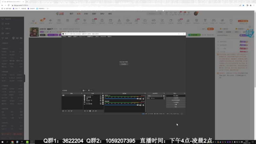256x144 pixels.
Task: Toggle visibility of the fifth OBS source
Action: pos(100,102)
